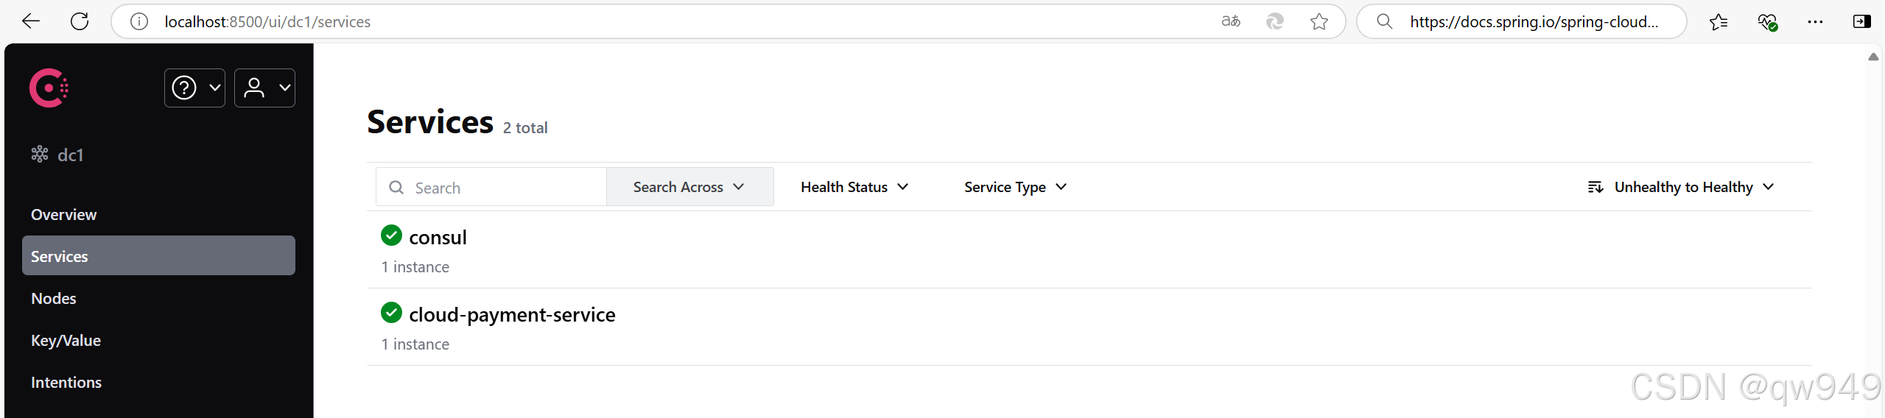Viewport: 1885px width, 418px height.
Task: Click the site information icon in address bar
Action: point(139,21)
